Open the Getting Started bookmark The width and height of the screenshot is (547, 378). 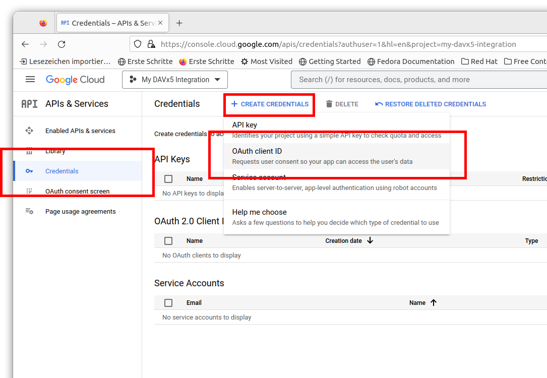[330, 61]
